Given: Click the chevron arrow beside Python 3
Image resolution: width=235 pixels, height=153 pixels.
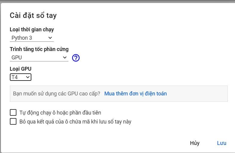Looking at the screenshot, I should (50, 38).
